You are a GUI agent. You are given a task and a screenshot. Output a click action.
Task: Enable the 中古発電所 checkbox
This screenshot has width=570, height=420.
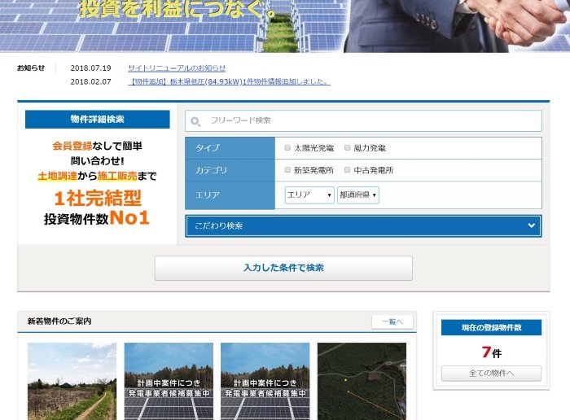(x=348, y=170)
